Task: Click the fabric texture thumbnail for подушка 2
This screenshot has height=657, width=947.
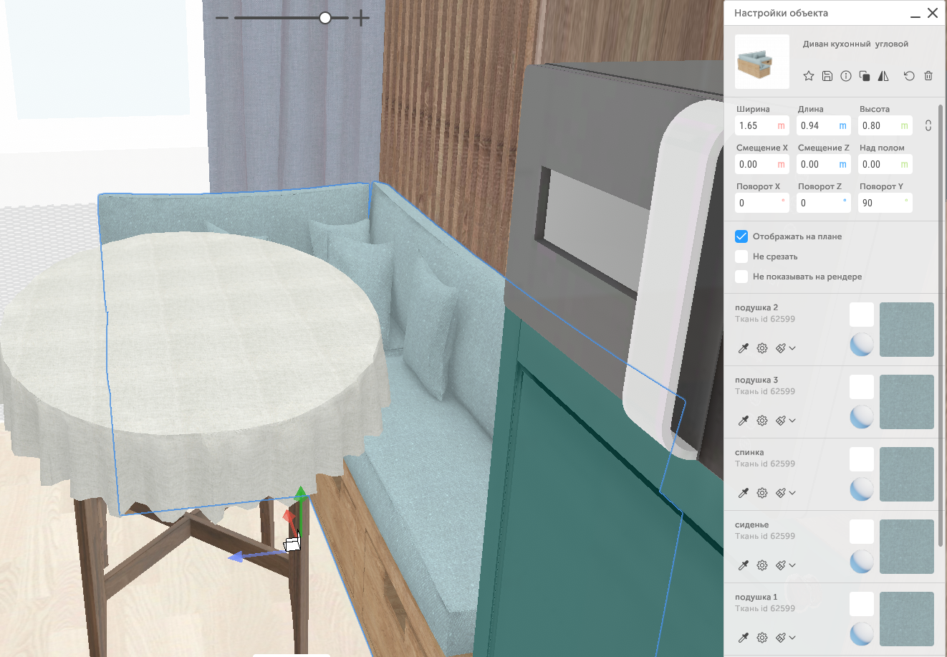Action: click(x=907, y=330)
